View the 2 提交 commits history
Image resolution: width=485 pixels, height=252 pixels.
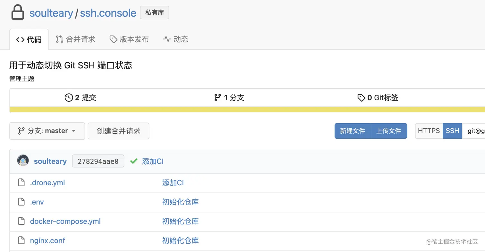(81, 97)
